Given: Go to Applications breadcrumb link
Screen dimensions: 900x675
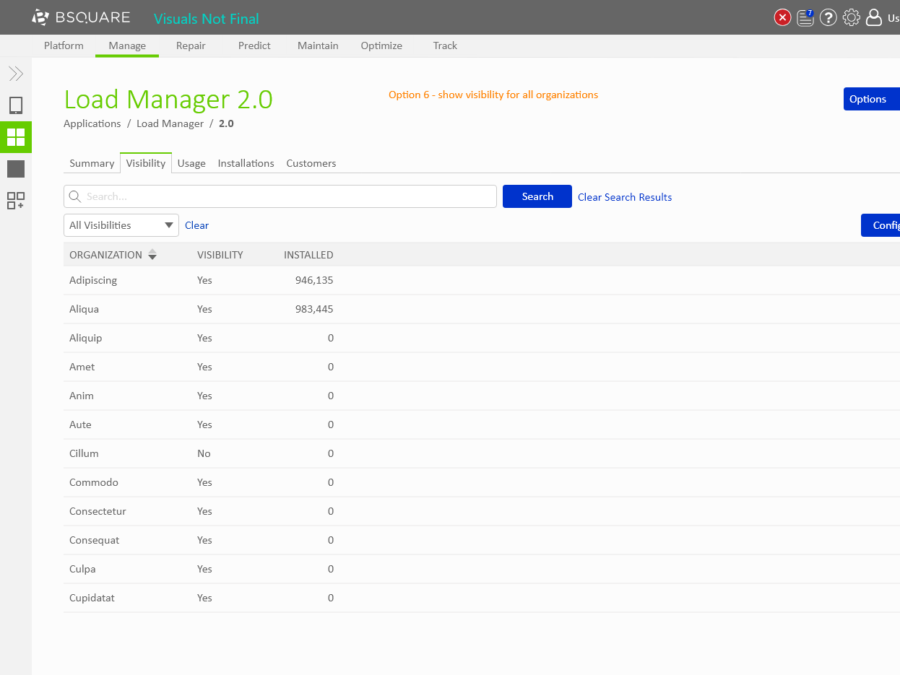Looking at the screenshot, I should 92,123.
